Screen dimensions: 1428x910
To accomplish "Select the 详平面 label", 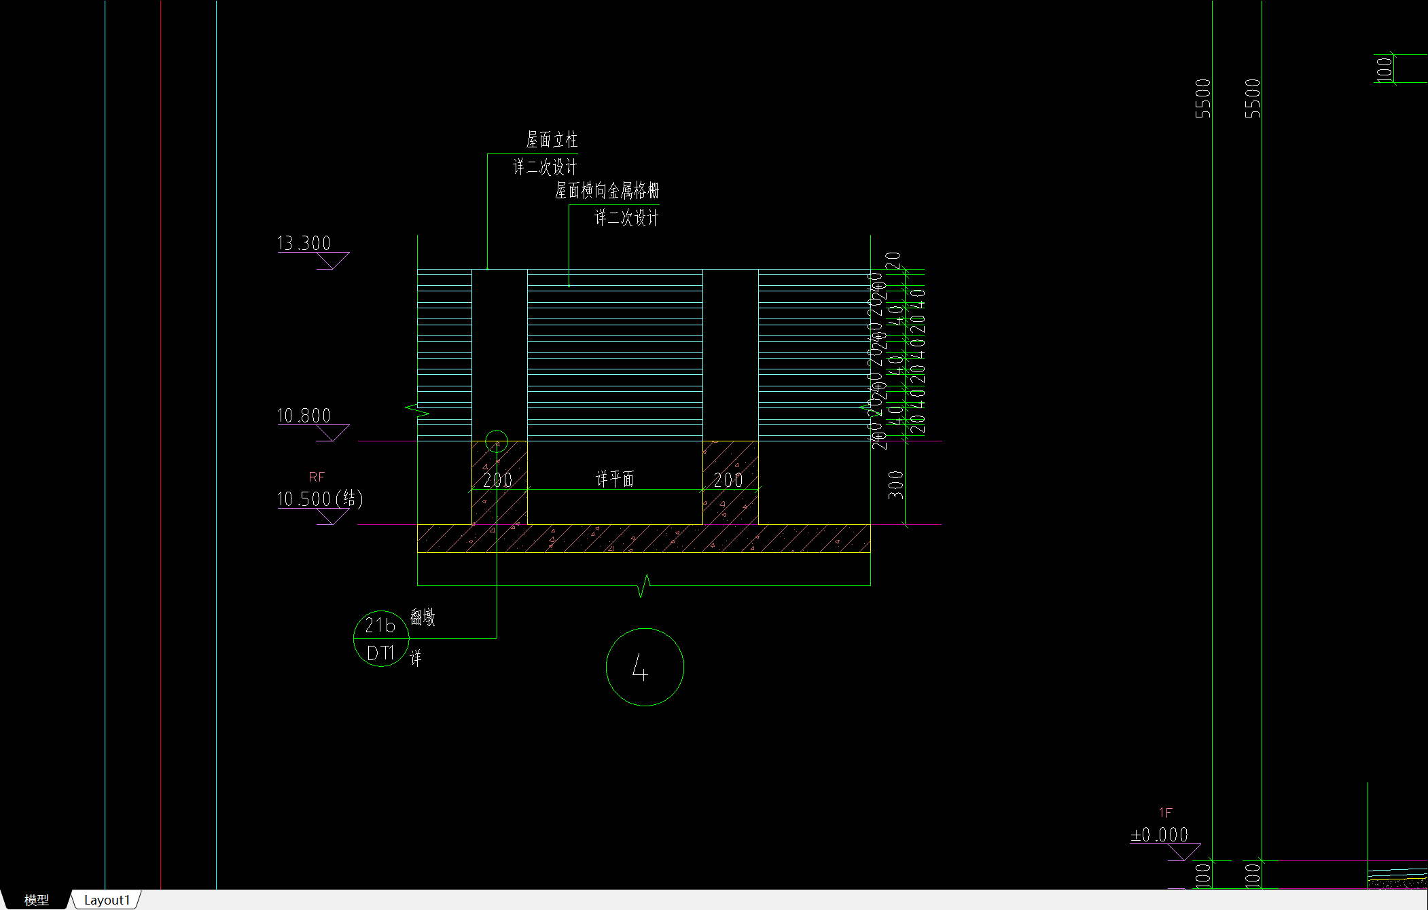I will (x=615, y=479).
